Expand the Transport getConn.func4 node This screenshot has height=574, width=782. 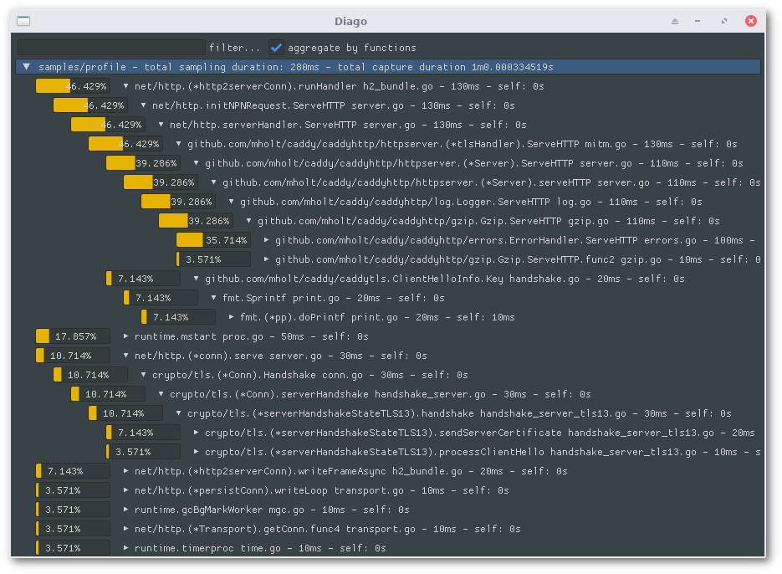coord(125,529)
